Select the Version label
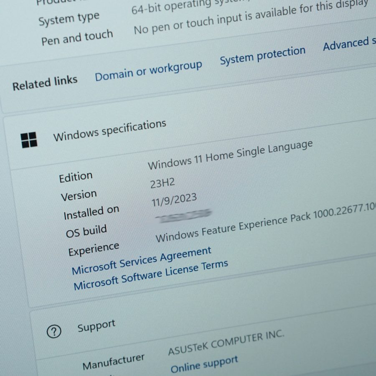Viewport: 376px width, 376px height. point(79,196)
